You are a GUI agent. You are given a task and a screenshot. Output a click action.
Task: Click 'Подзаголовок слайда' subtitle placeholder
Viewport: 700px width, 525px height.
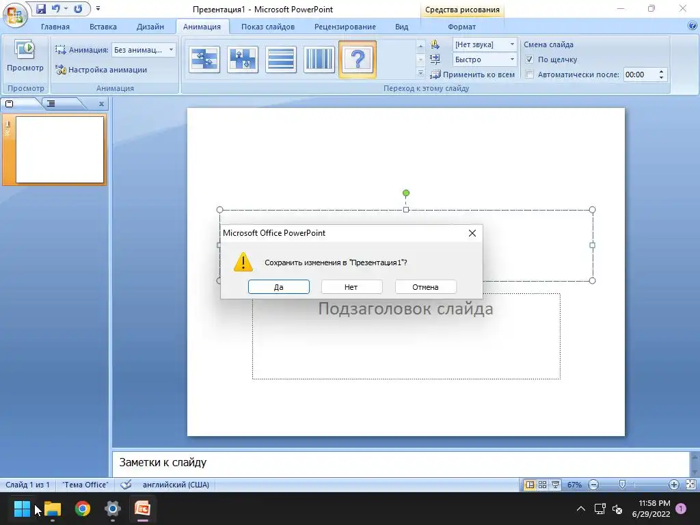[x=406, y=309]
